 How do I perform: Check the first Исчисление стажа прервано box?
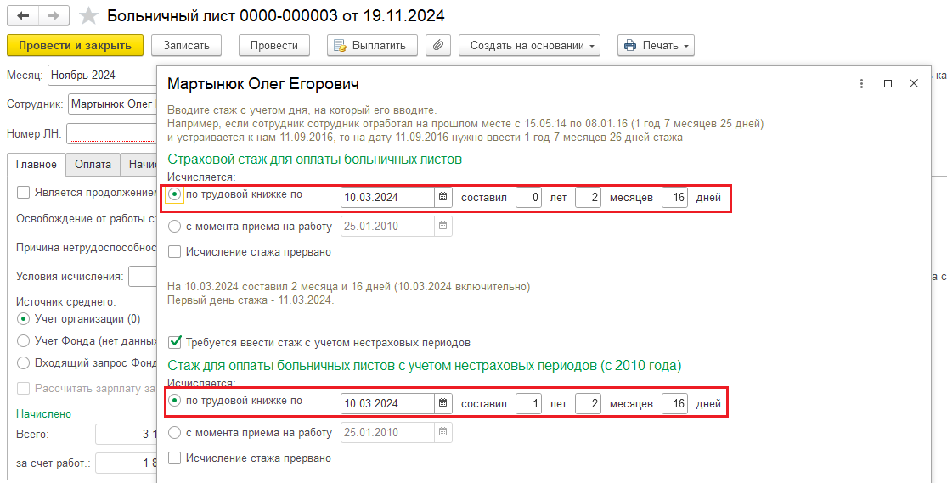[175, 252]
